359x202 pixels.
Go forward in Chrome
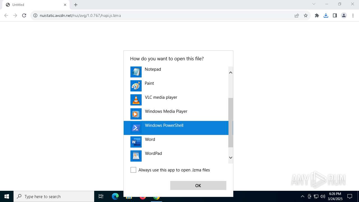click(x=15, y=15)
